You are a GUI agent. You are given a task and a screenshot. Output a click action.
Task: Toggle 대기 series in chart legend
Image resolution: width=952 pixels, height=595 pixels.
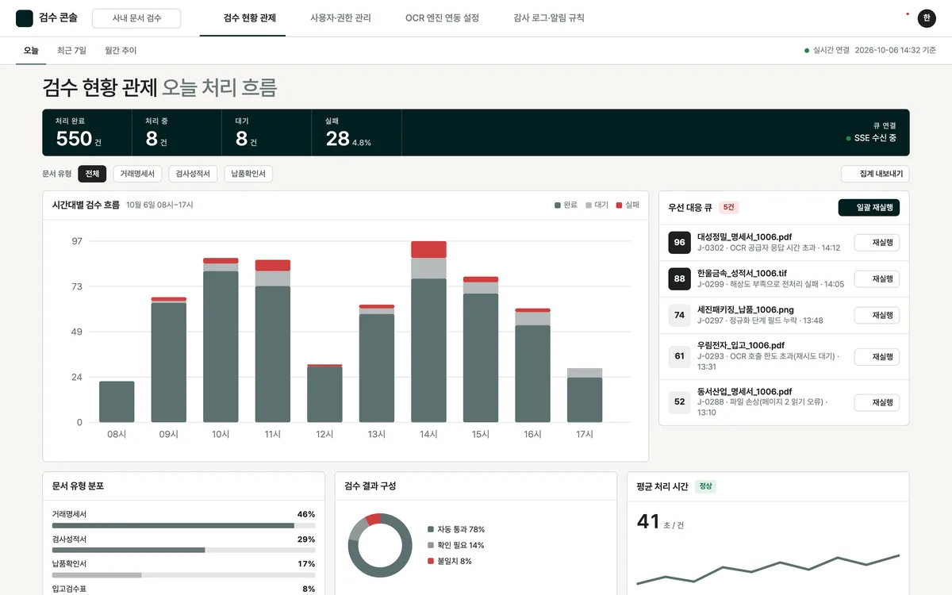tap(597, 205)
